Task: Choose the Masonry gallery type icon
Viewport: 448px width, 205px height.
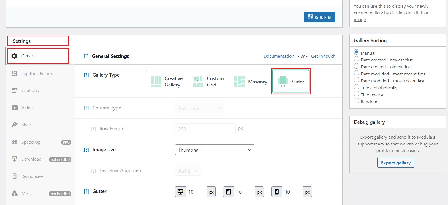Action: coord(239,82)
